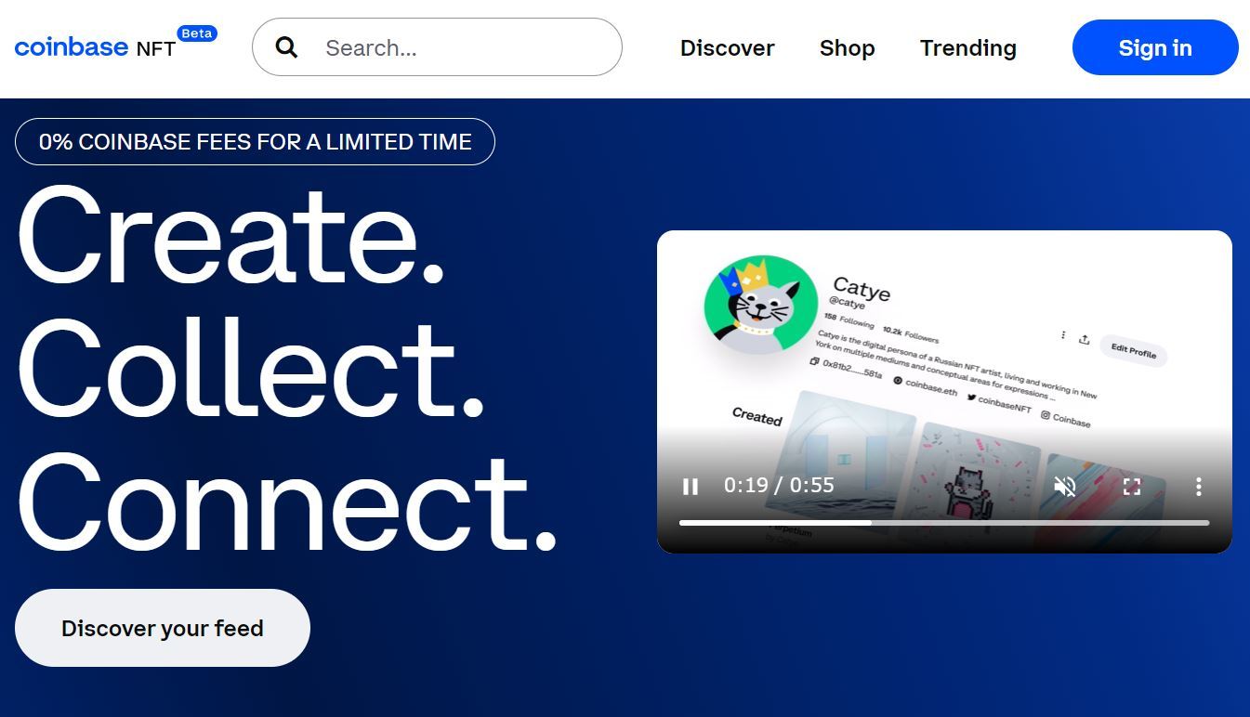Unmute the video via the speaker icon
Image resolution: width=1250 pixels, height=717 pixels.
pyautogui.click(x=1065, y=486)
